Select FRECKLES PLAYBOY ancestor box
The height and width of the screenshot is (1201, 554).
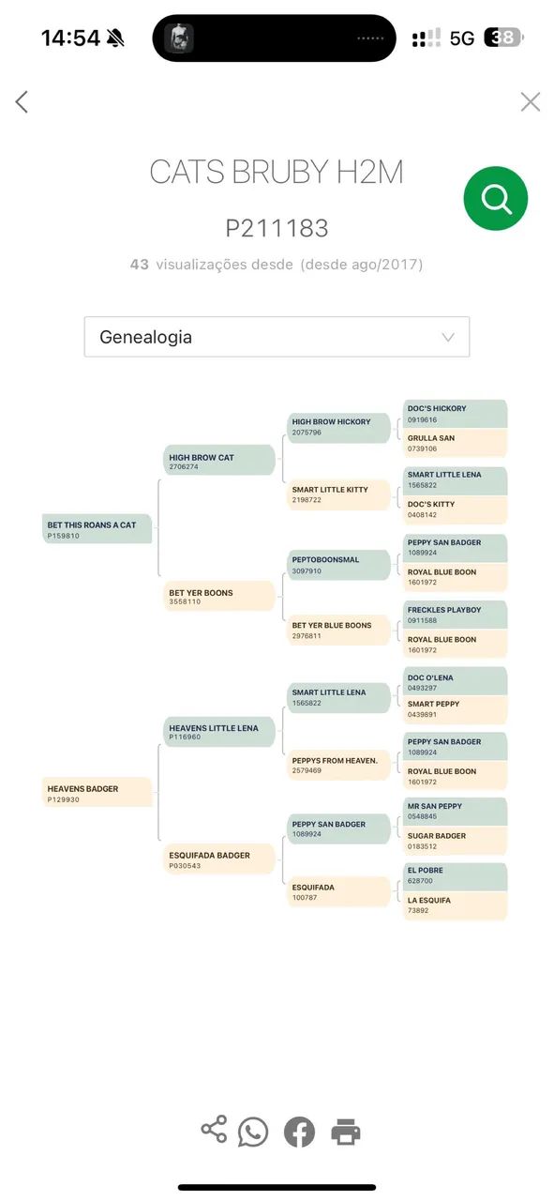(x=455, y=615)
